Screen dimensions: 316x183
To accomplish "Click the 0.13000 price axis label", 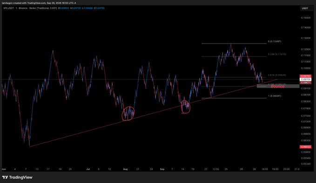I will [306, 38].
